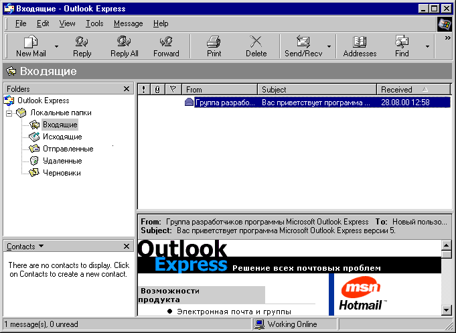Sort messages by Received column
This screenshot has height=333, width=456.
point(414,89)
